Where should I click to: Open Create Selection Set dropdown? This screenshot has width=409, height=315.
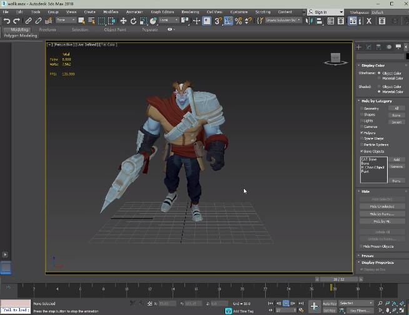pos(283,20)
